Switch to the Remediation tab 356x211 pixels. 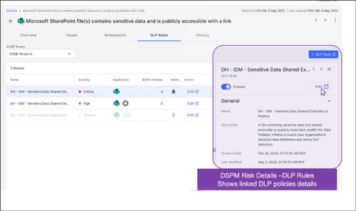[115, 35]
